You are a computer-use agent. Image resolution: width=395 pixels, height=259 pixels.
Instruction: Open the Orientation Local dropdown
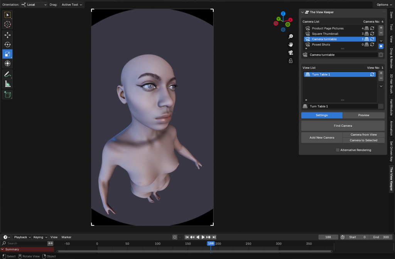34,5
